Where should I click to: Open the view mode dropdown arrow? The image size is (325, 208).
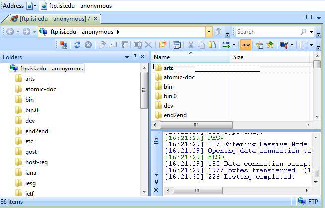tap(311, 45)
